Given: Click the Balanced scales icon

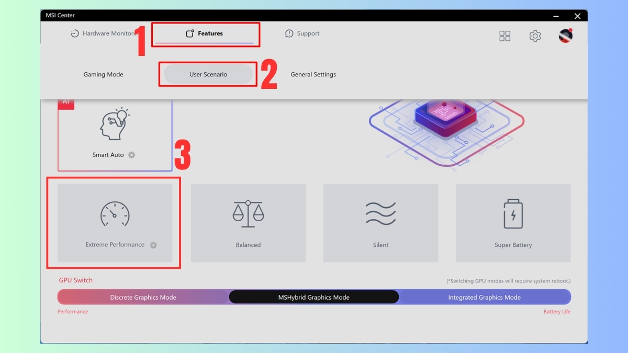Looking at the screenshot, I should (x=248, y=213).
